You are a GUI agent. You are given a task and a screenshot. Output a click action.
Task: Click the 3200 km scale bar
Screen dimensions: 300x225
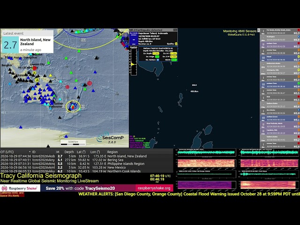click(73, 142)
